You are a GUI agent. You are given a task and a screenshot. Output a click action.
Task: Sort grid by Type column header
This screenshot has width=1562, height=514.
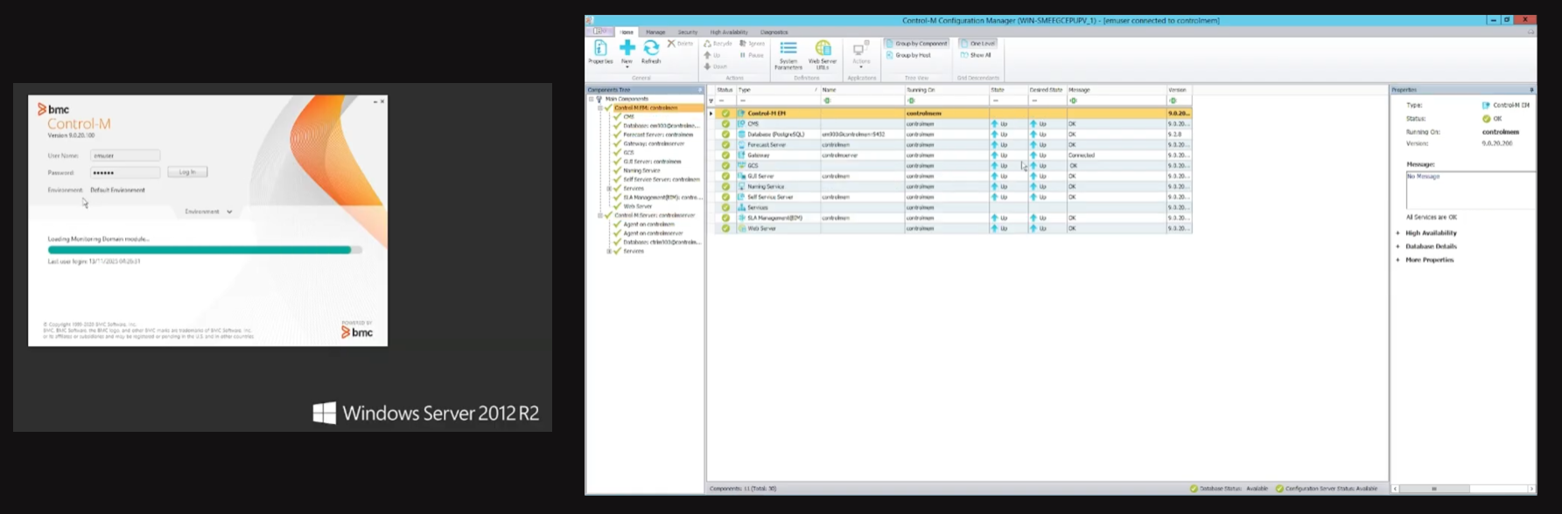click(x=777, y=90)
